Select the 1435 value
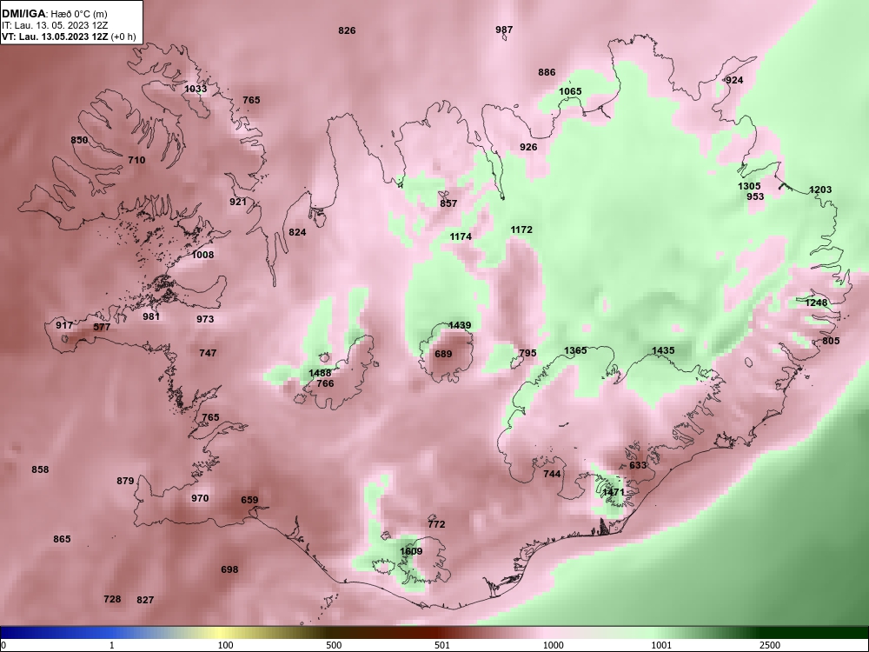The width and height of the screenshot is (869, 652). click(663, 350)
